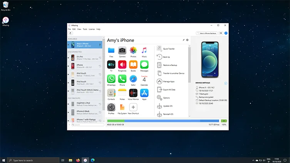Open the License menu
The image size is (290, 163).
click(x=92, y=29)
